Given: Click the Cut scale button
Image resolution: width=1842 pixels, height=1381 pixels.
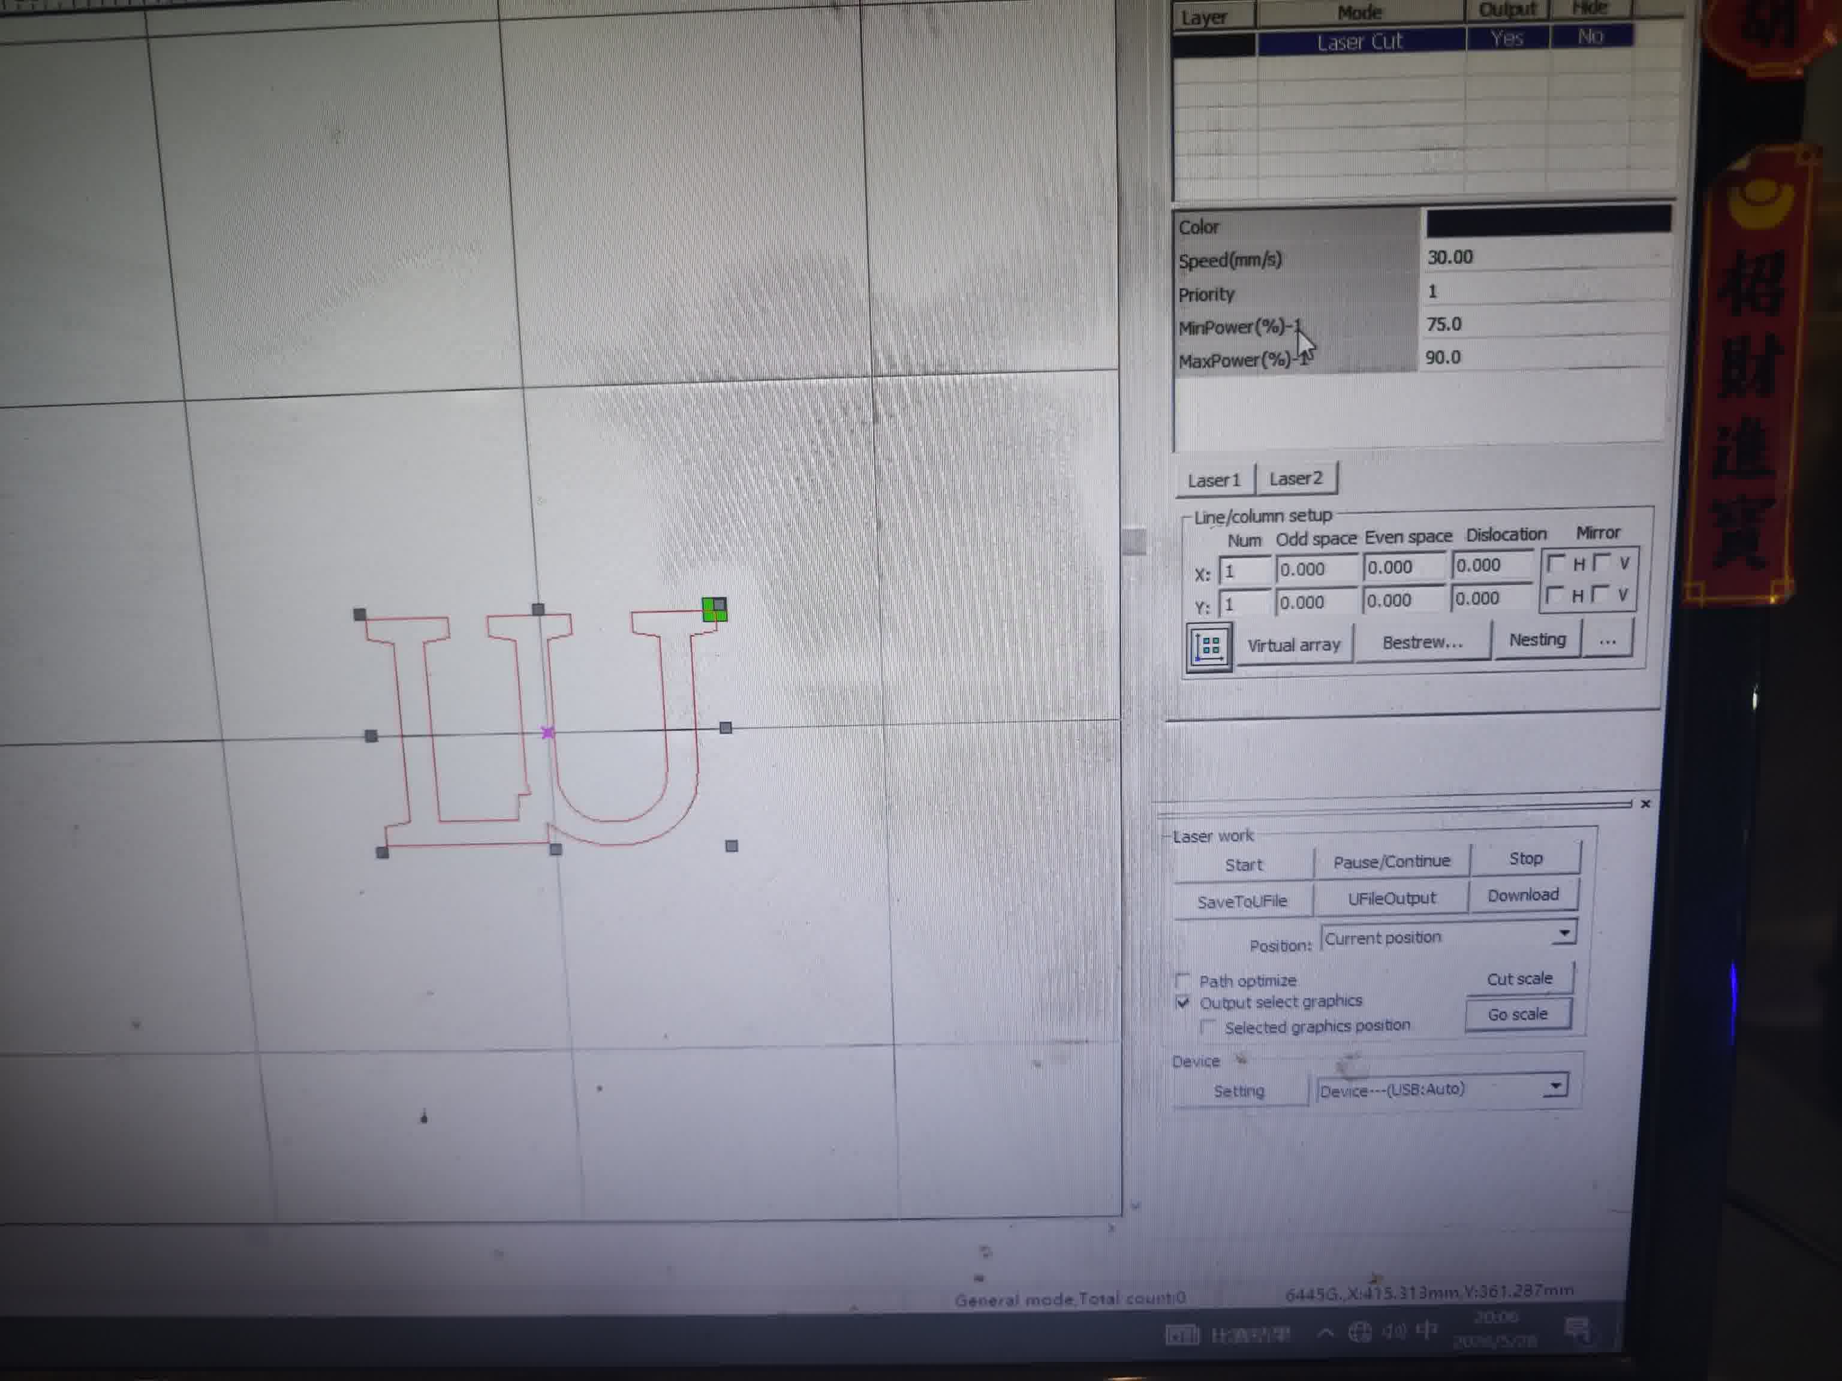Looking at the screenshot, I should 1520,979.
